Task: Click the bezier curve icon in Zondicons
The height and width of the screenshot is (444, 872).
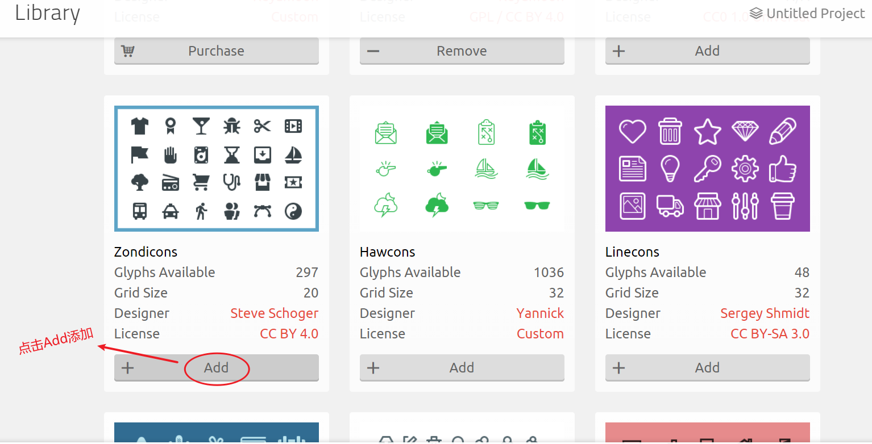Action: click(262, 211)
